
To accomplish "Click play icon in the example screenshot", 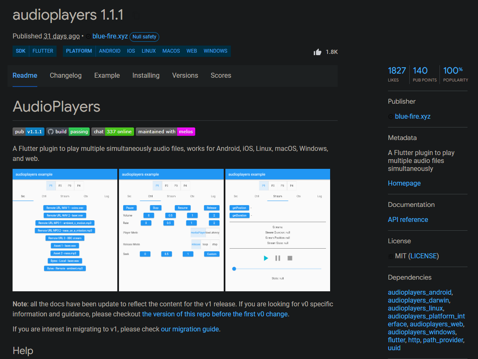I will click(266, 258).
